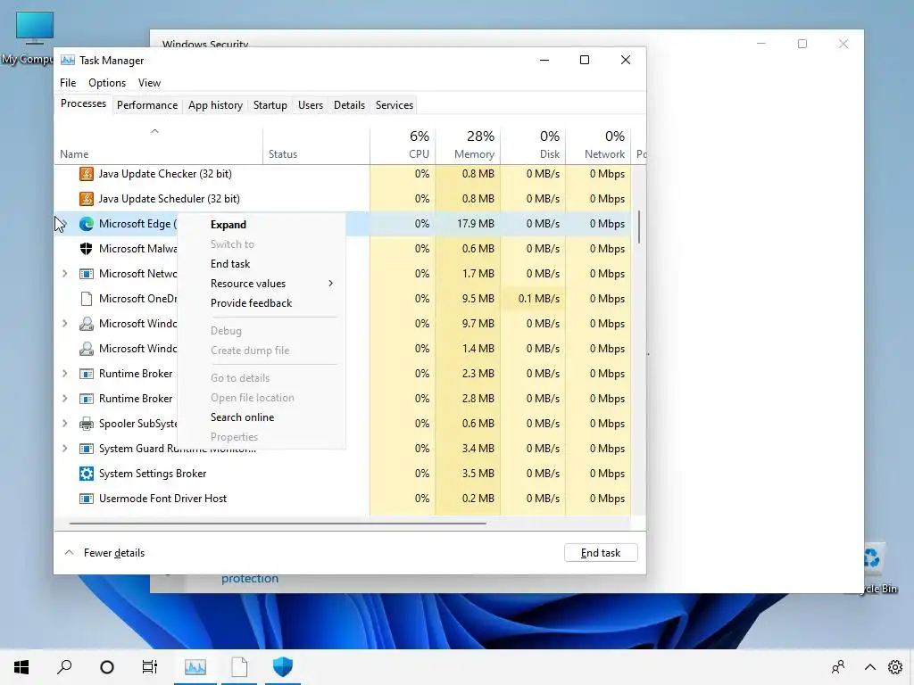Expand System Guard Runtime Monitor group

pyautogui.click(x=64, y=449)
